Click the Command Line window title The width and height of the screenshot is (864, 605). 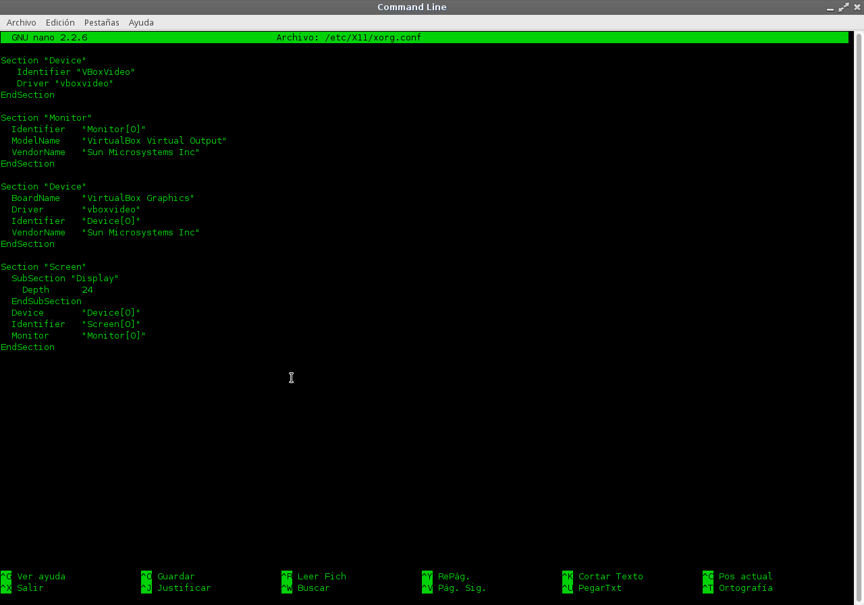(x=412, y=7)
